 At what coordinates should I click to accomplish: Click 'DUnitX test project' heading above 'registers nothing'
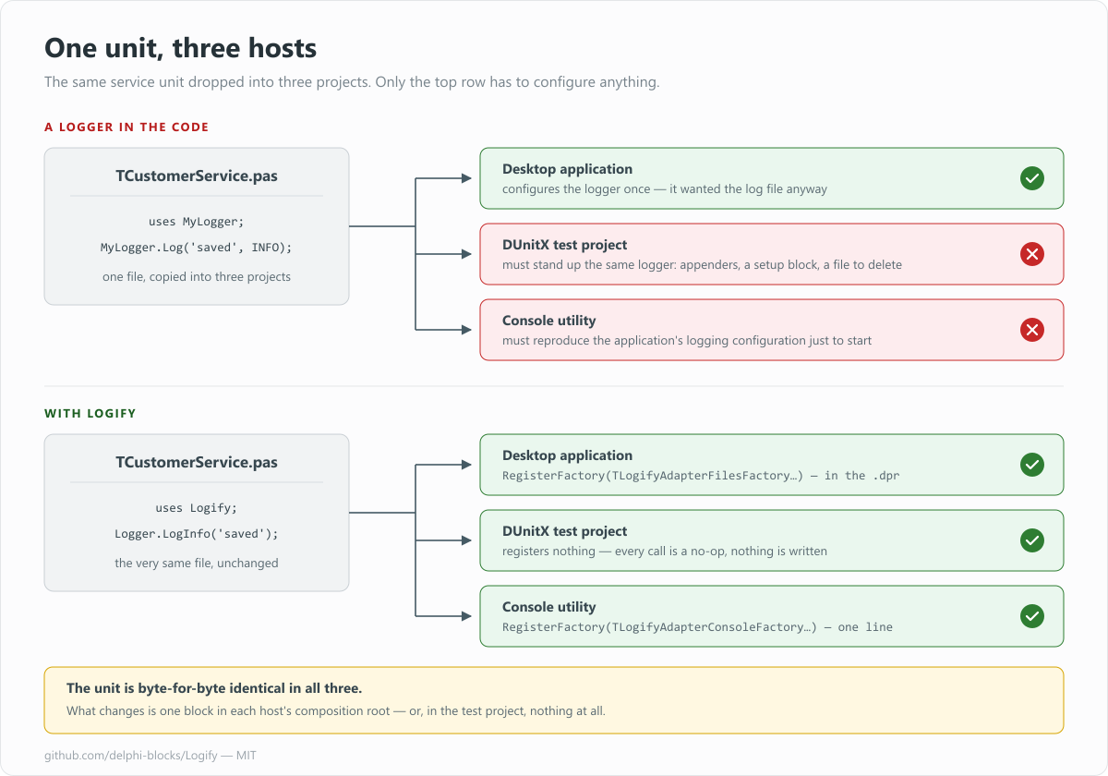pos(565,531)
